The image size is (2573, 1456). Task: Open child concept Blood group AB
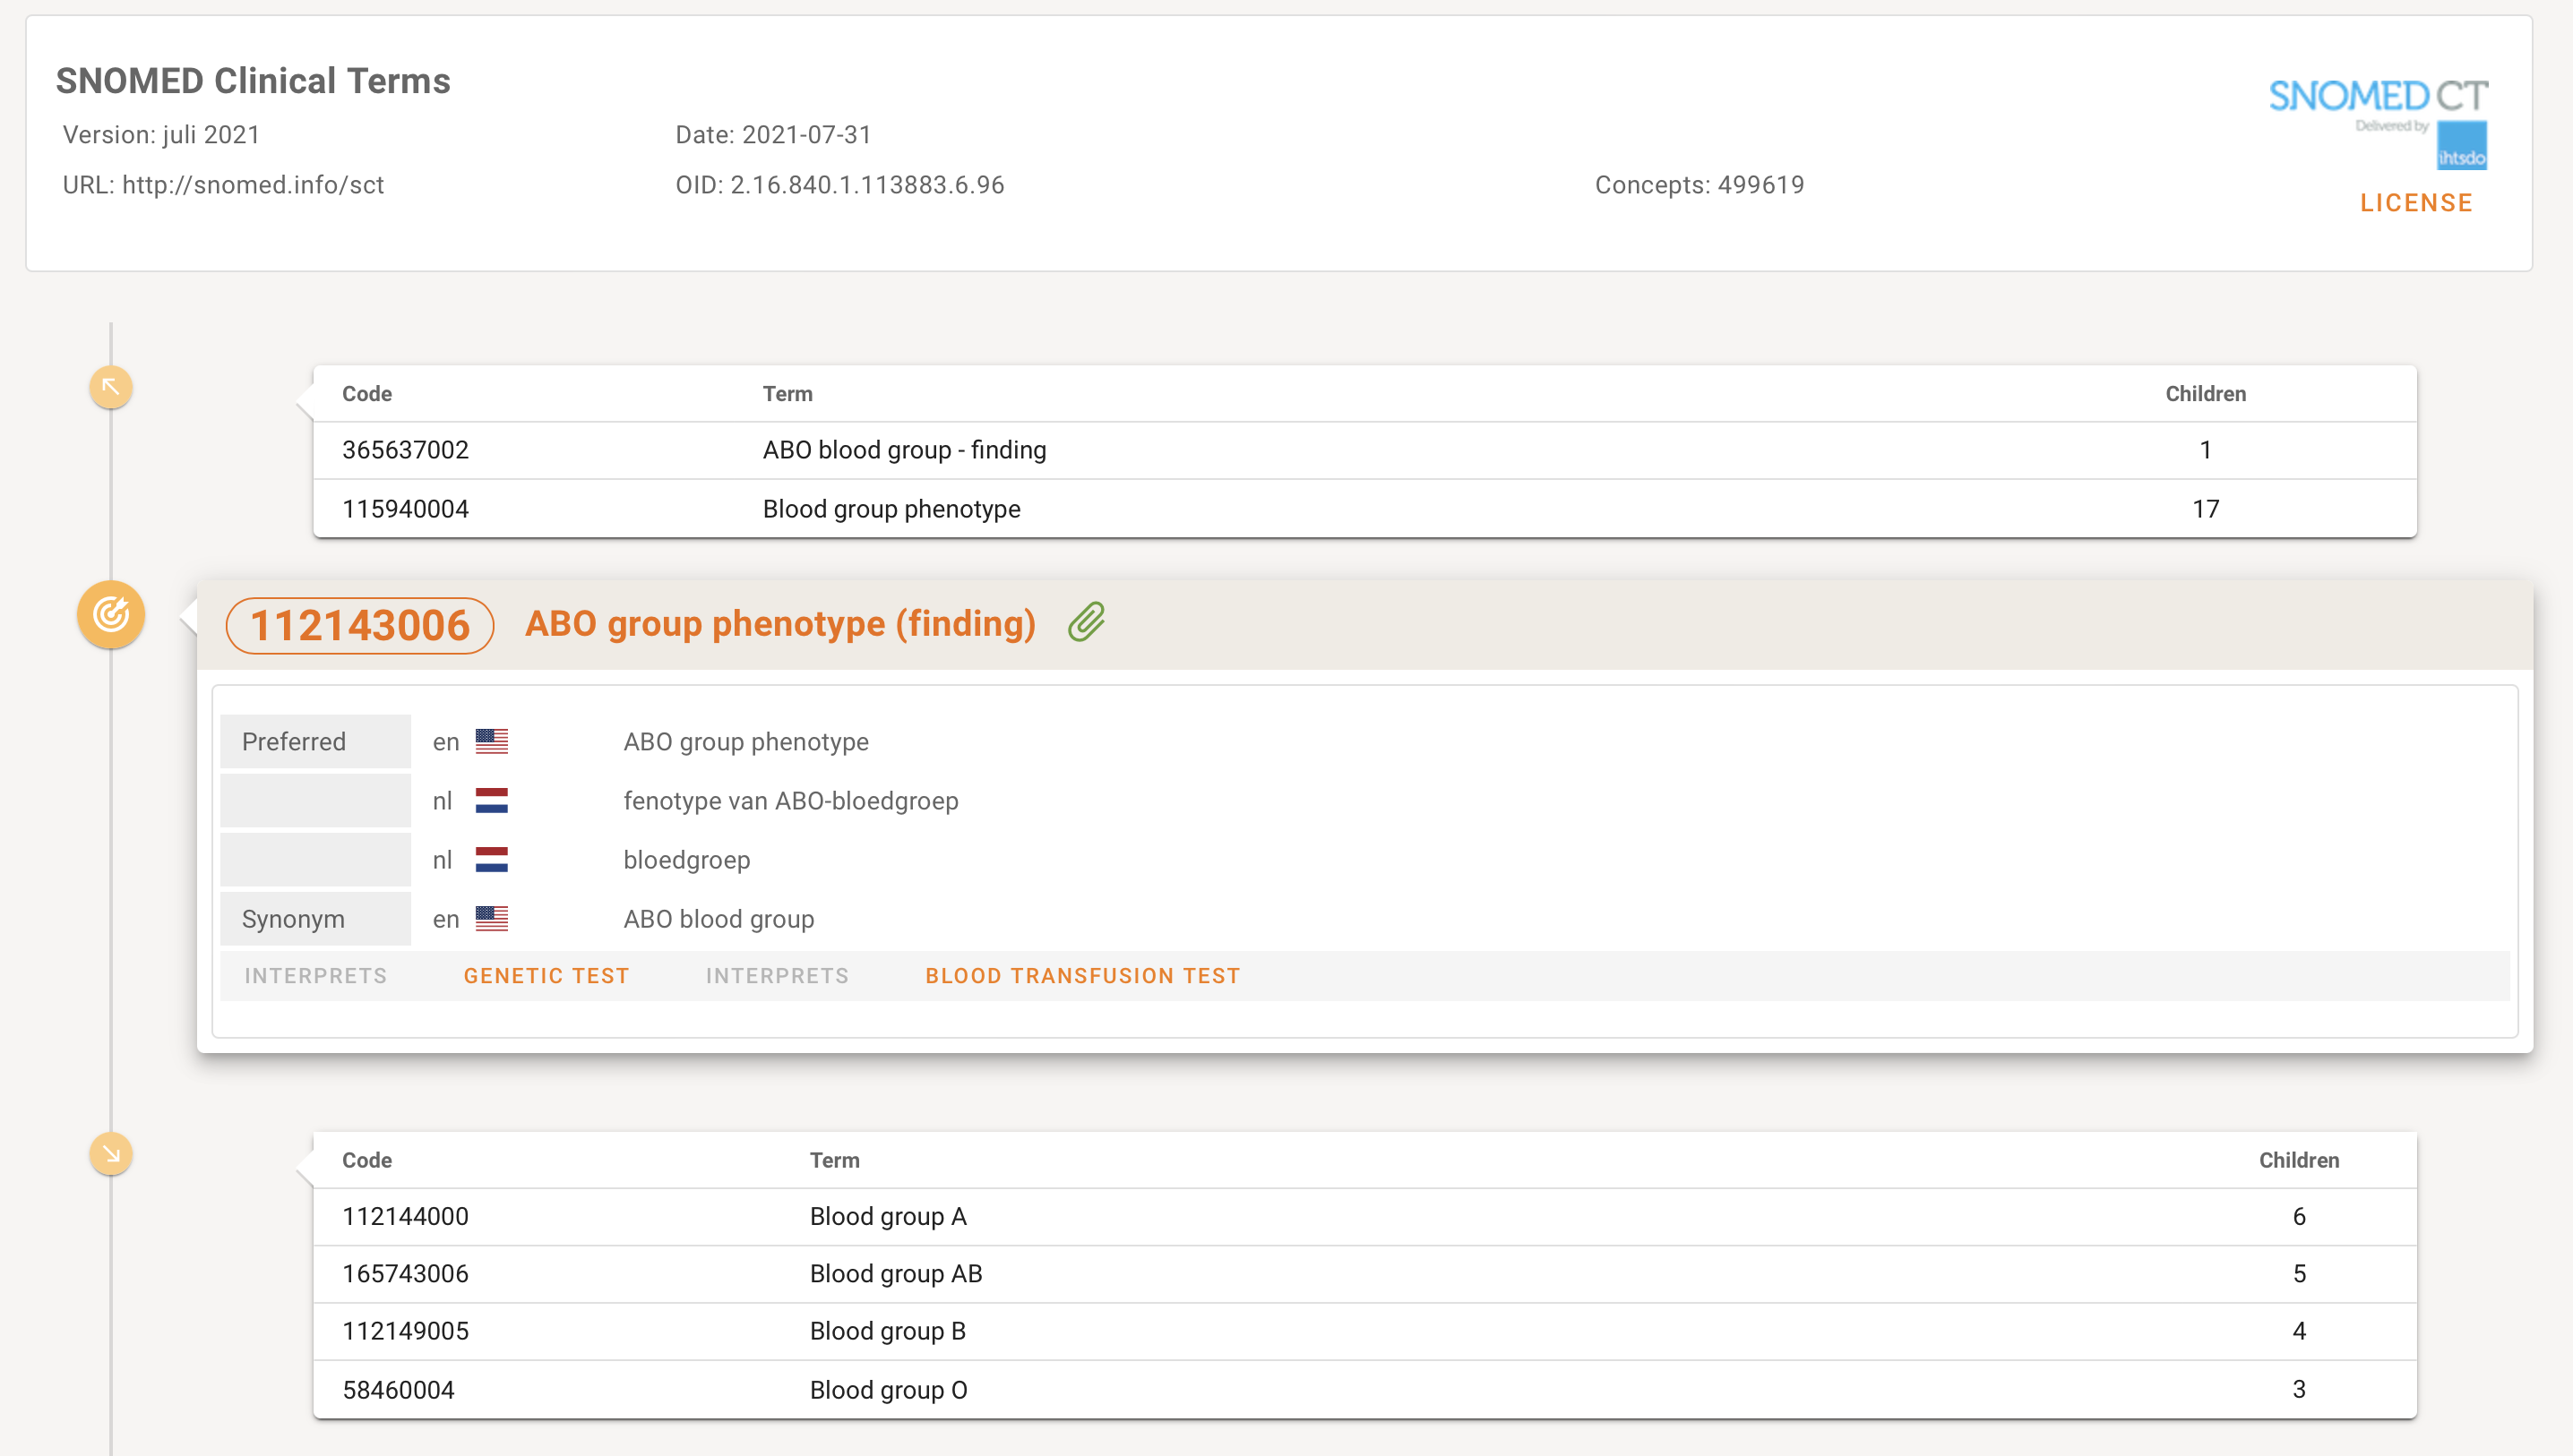(x=895, y=1273)
